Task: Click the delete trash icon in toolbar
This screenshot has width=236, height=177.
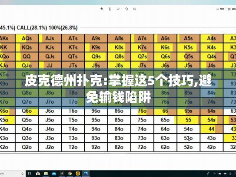Action: click(110, 9)
